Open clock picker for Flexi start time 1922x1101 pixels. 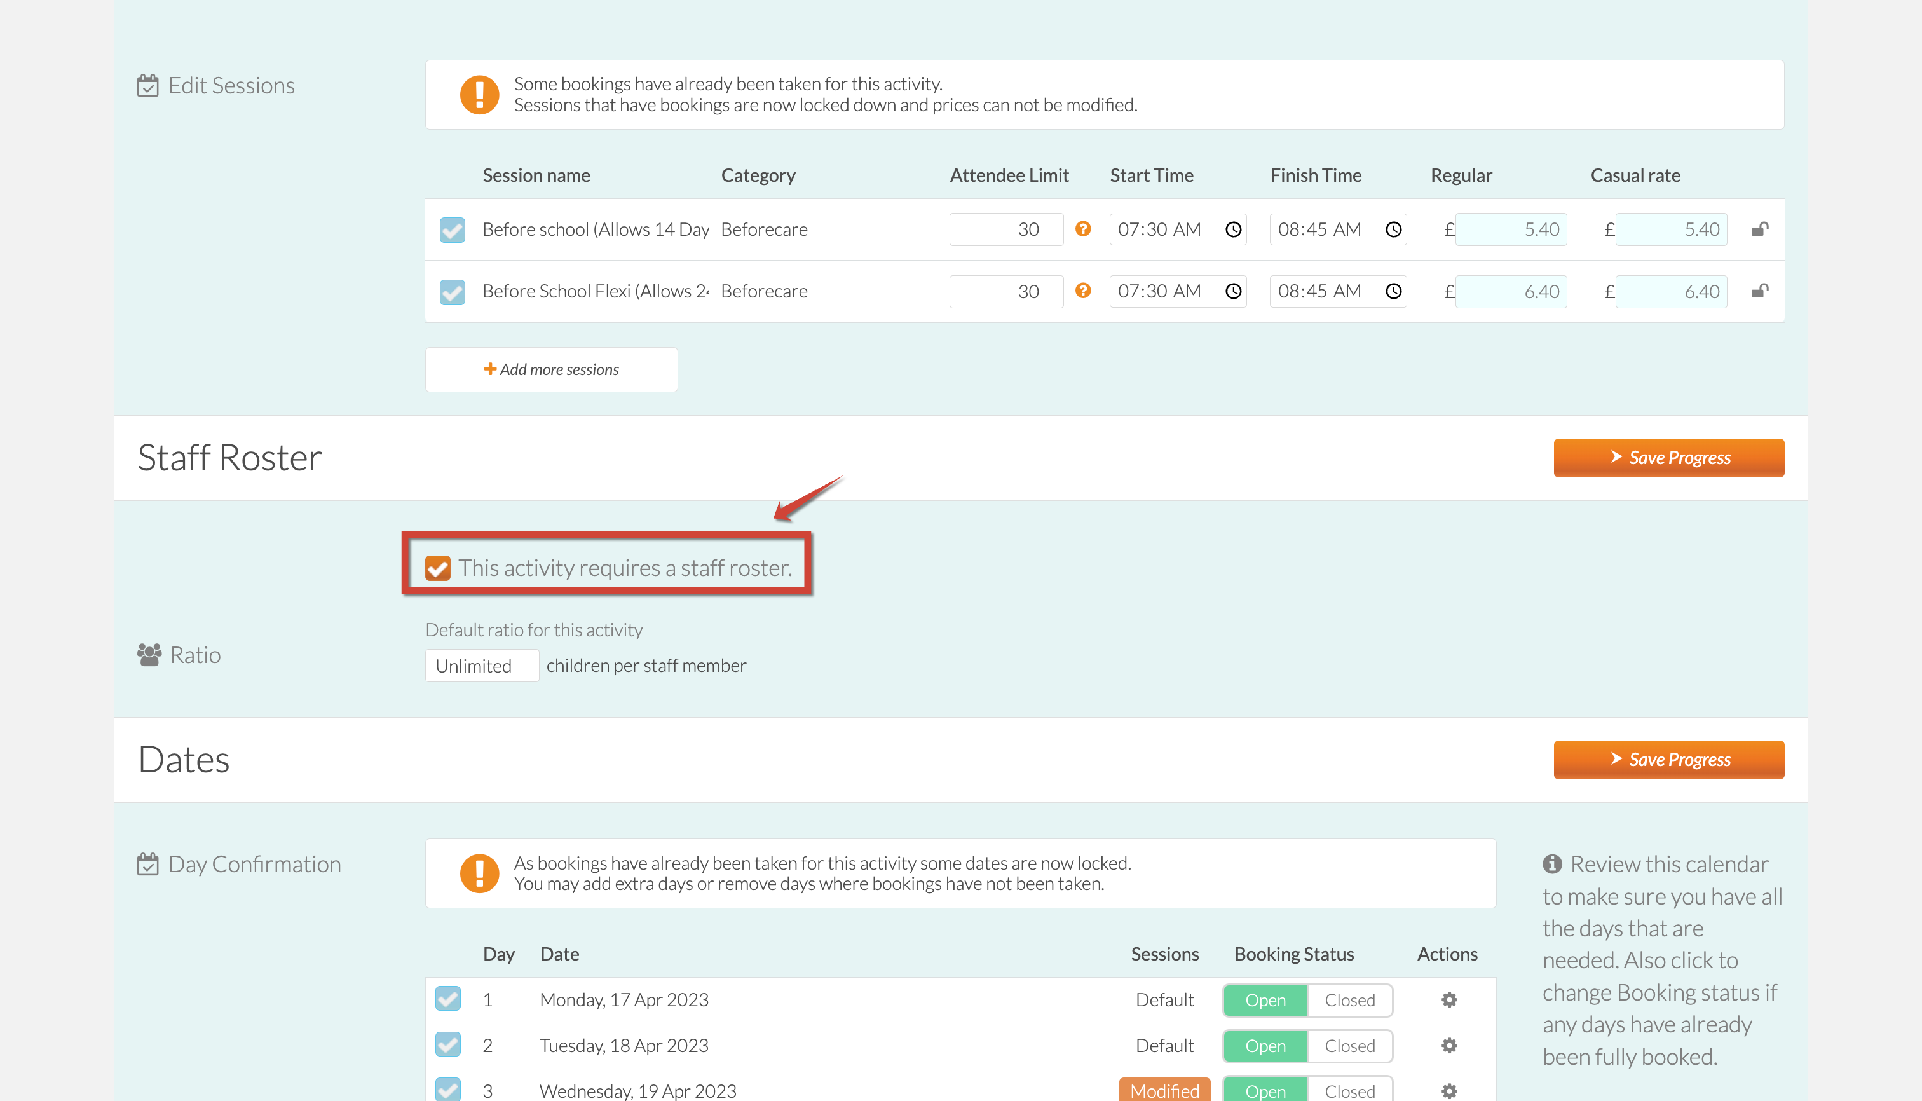[x=1233, y=291]
